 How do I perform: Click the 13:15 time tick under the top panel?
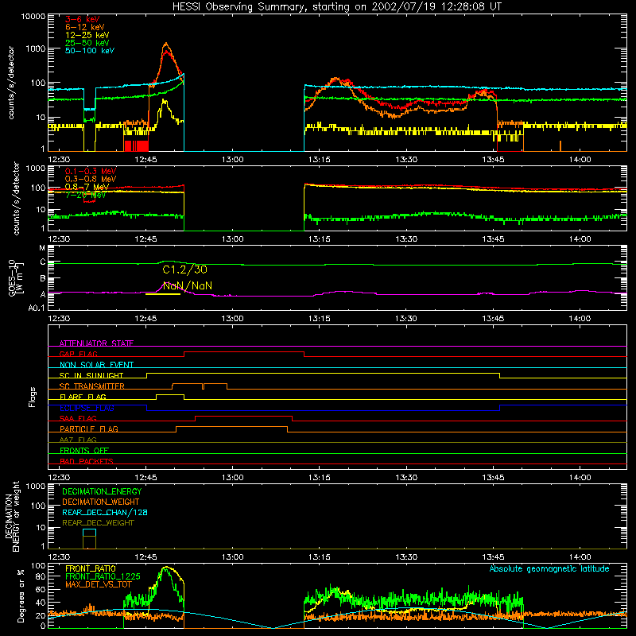(x=320, y=160)
